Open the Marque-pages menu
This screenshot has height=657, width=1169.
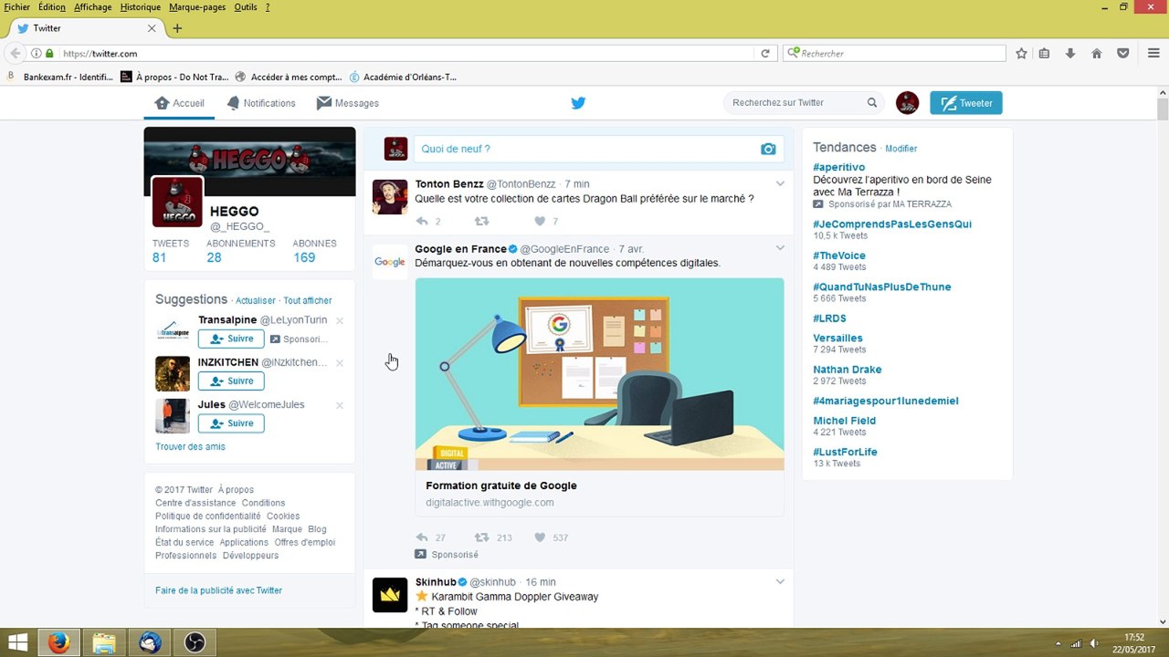198,7
